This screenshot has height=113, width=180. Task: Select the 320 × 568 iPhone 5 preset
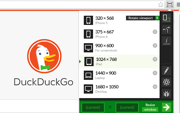coord(119,20)
